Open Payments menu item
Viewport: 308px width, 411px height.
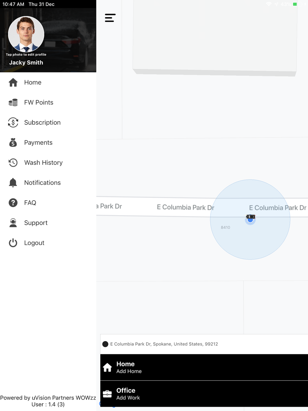[x=48, y=143]
